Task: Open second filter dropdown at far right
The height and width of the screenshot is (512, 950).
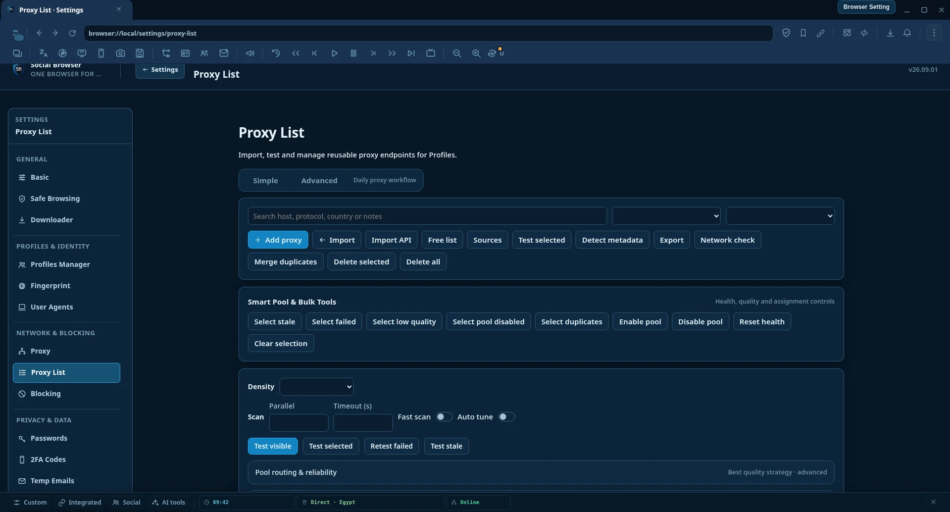Action: click(780, 216)
